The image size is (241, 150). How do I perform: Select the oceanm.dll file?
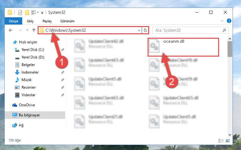tap(183, 47)
